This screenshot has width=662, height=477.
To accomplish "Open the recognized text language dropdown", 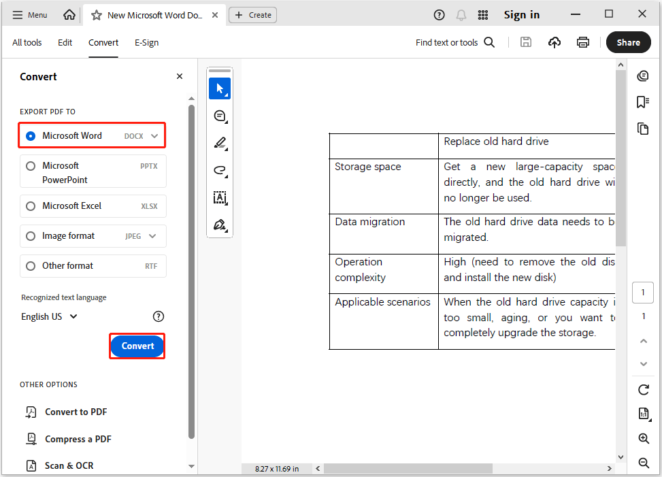I will (x=48, y=316).
